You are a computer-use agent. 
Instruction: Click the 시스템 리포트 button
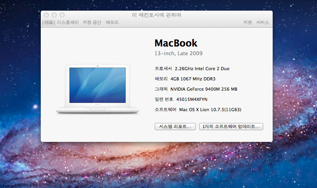pos(175,127)
